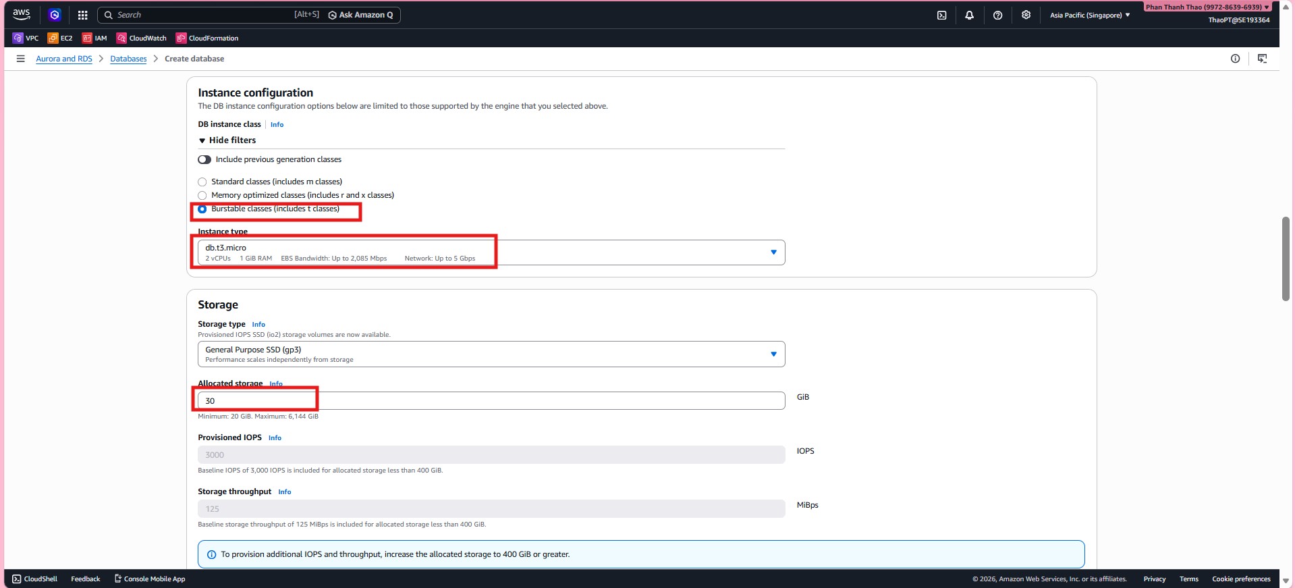
Task: Launch CloudShell from the top bar icon
Action: point(941,15)
